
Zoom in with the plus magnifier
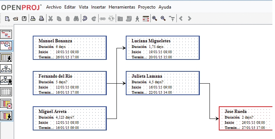[154, 18]
